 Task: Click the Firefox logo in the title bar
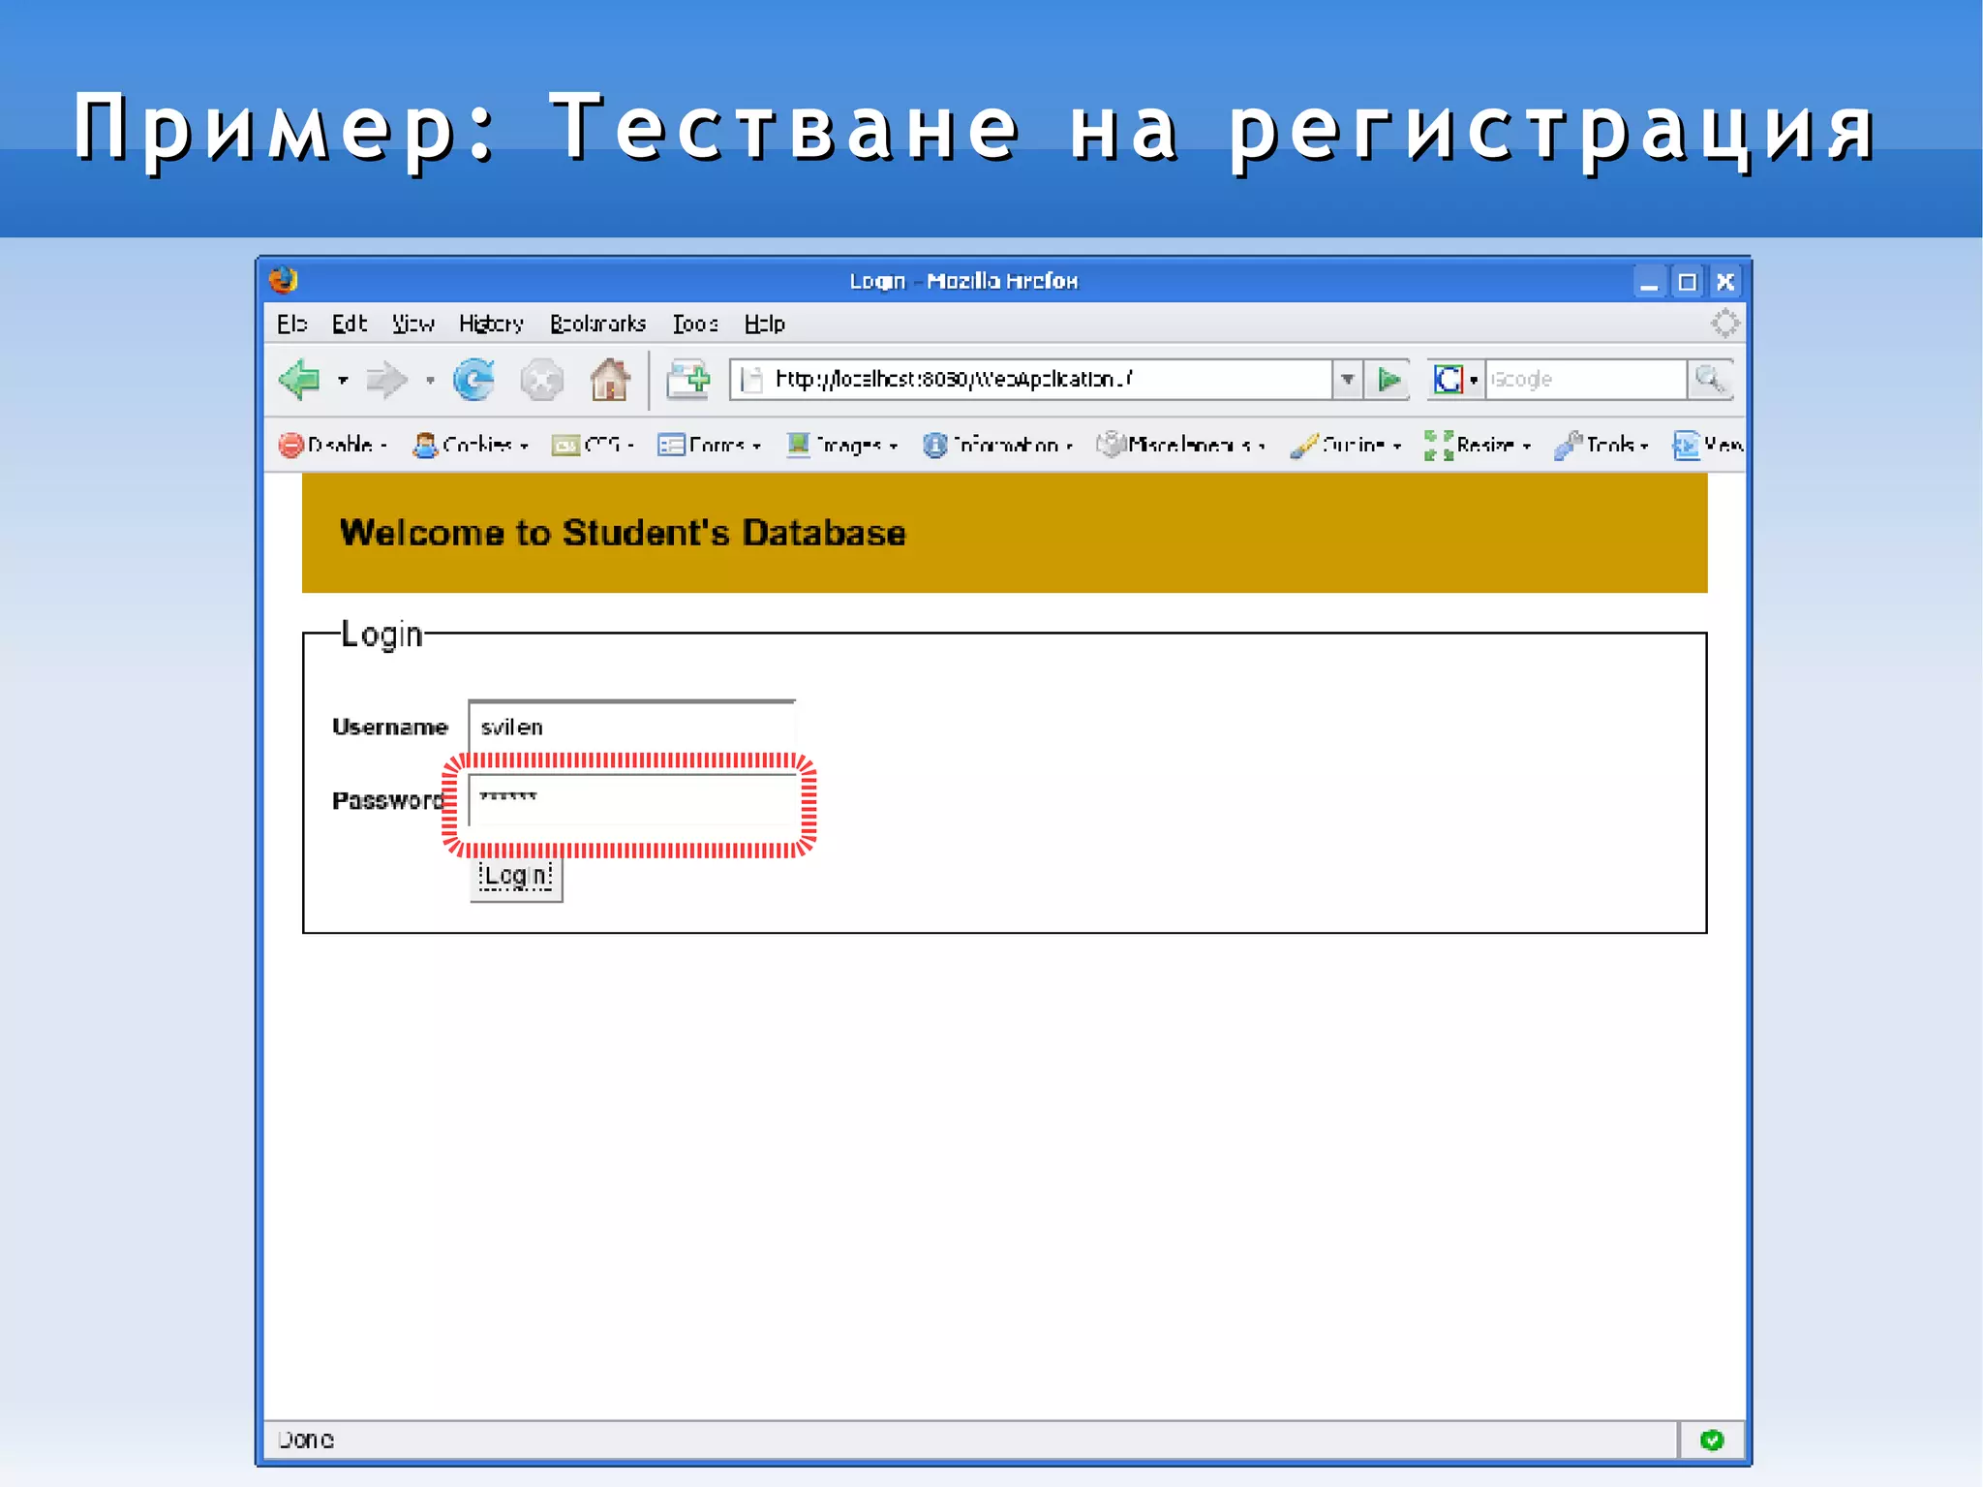pyautogui.click(x=284, y=281)
